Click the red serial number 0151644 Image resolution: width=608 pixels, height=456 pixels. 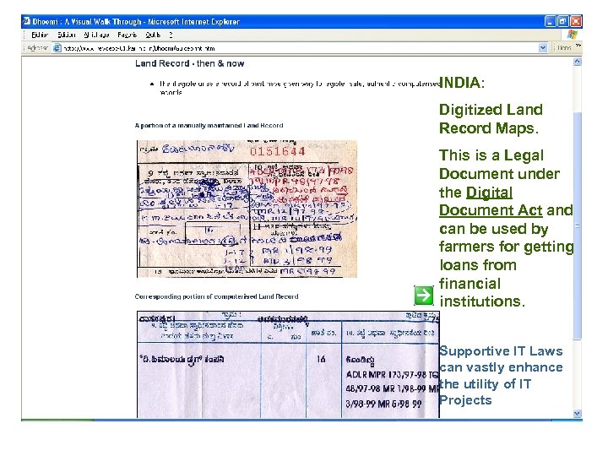[x=278, y=151]
